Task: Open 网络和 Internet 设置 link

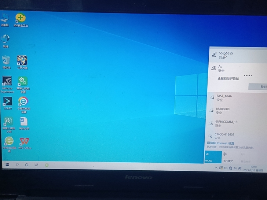Action: click(x=220, y=143)
